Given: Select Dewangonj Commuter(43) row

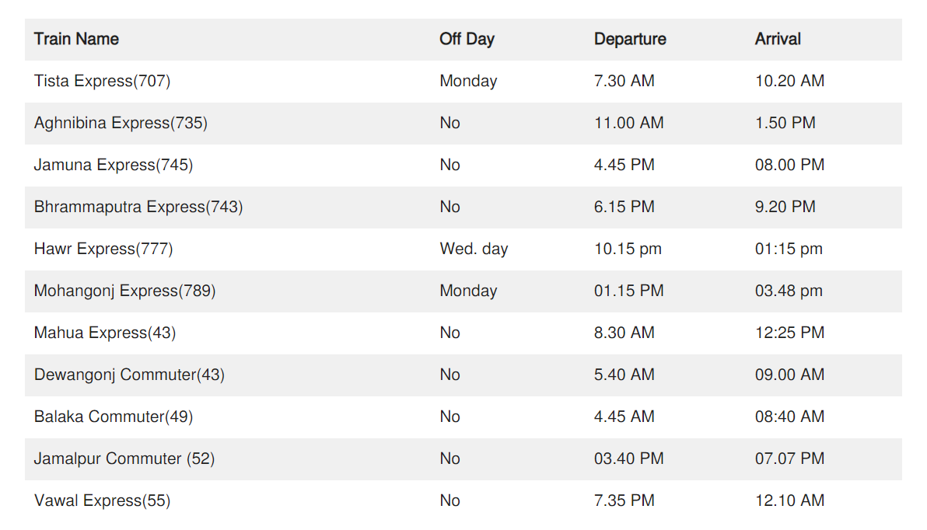Looking at the screenshot, I should [129, 375].
